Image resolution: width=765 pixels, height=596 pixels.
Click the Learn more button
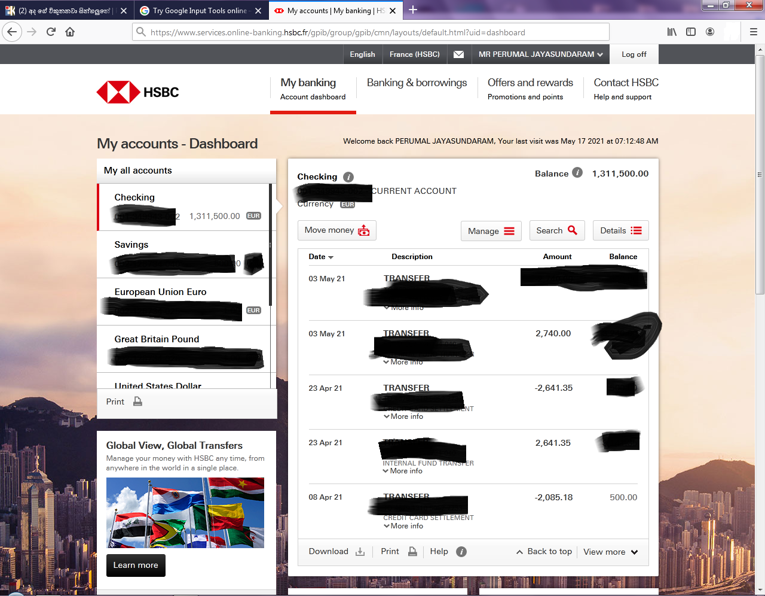pos(136,565)
